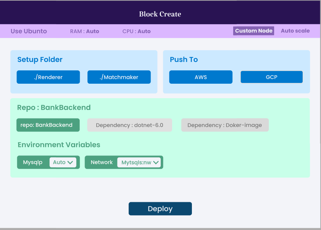Click the CPU: Auto setting
The width and height of the screenshot is (321, 230).
[x=136, y=31]
